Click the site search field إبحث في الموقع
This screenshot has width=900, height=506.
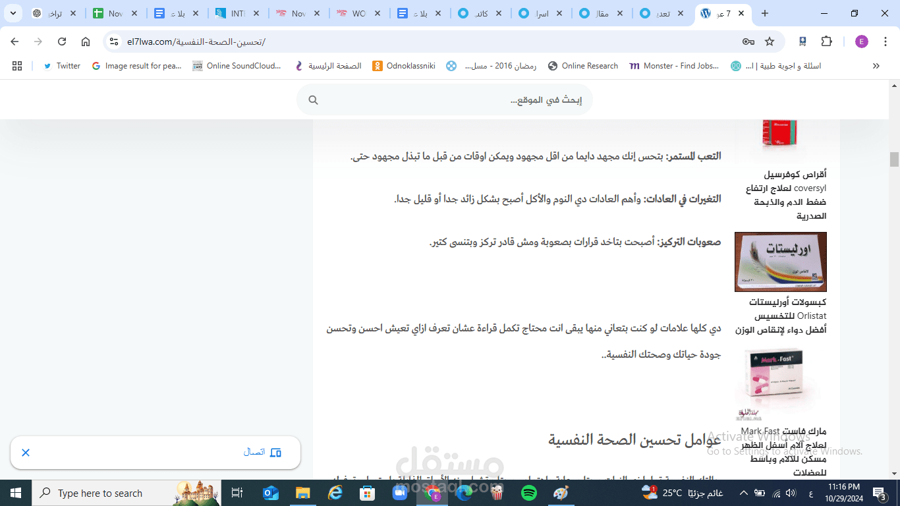(x=445, y=100)
